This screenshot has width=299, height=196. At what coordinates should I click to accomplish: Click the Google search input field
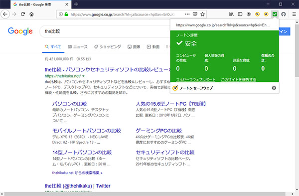click(105, 31)
